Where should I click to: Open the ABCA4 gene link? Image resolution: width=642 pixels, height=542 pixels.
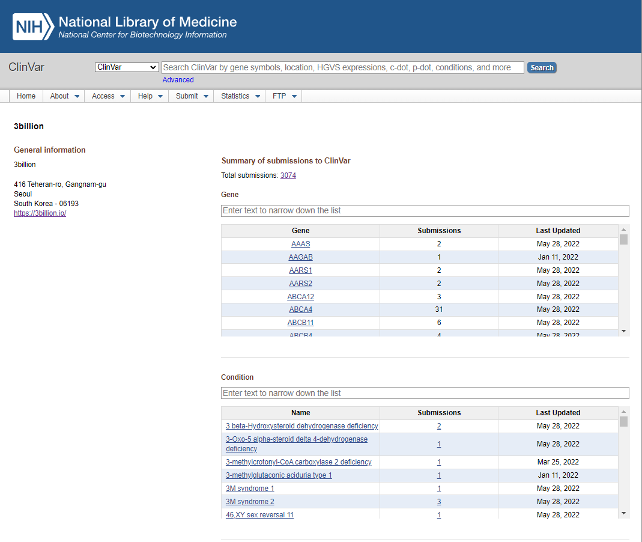point(300,309)
